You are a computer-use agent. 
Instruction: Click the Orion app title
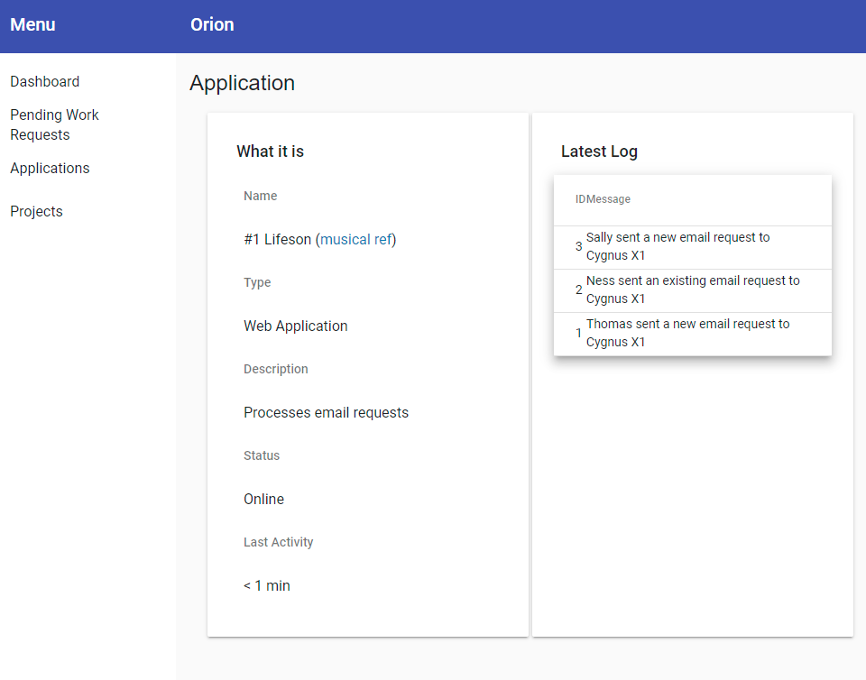click(x=212, y=24)
